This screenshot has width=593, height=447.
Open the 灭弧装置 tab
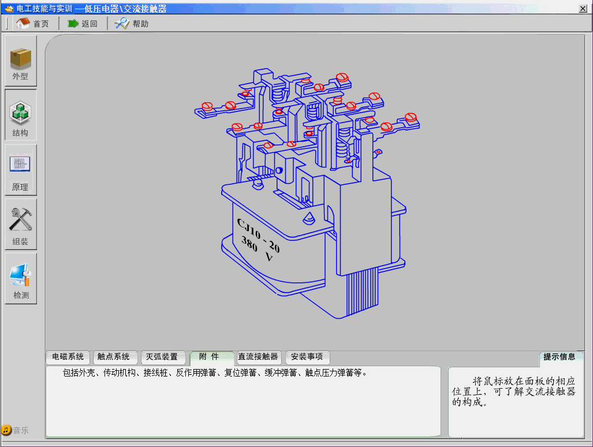pyautogui.click(x=162, y=357)
